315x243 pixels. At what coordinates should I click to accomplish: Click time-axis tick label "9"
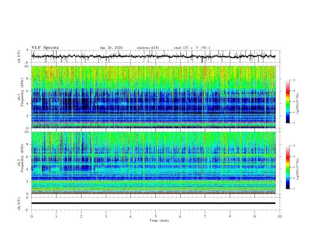[x=255, y=216]
